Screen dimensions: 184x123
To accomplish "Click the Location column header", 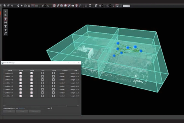I will (x=65, y=70).
